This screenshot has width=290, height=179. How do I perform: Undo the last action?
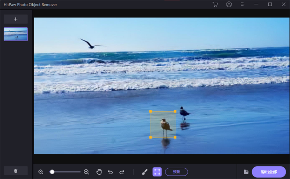(x=110, y=172)
